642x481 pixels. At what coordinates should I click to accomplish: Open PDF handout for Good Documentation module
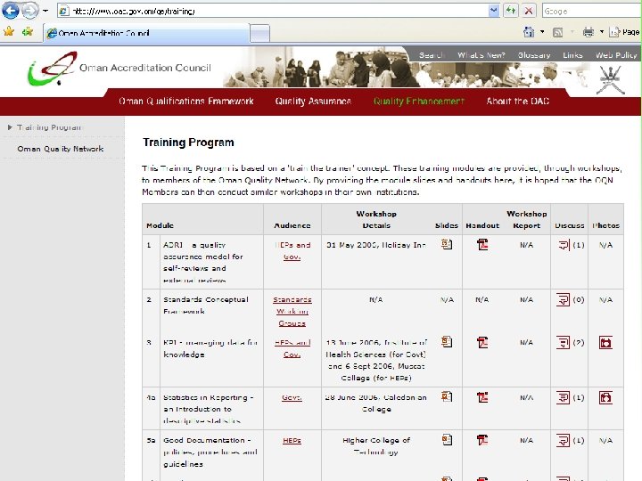tap(482, 440)
